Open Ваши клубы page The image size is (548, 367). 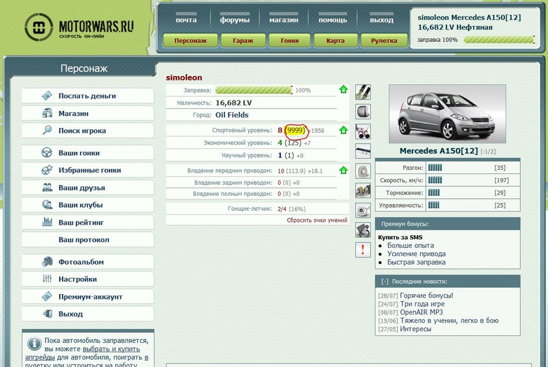pos(88,205)
